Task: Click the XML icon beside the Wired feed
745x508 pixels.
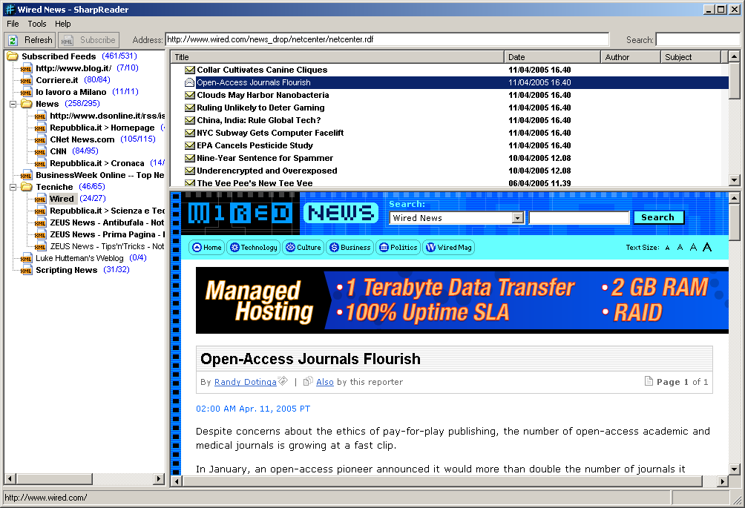Action: tap(40, 199)
